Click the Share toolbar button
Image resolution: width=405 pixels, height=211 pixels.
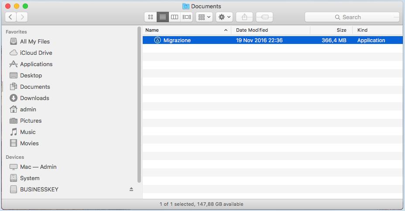click(x=244, y=17)
